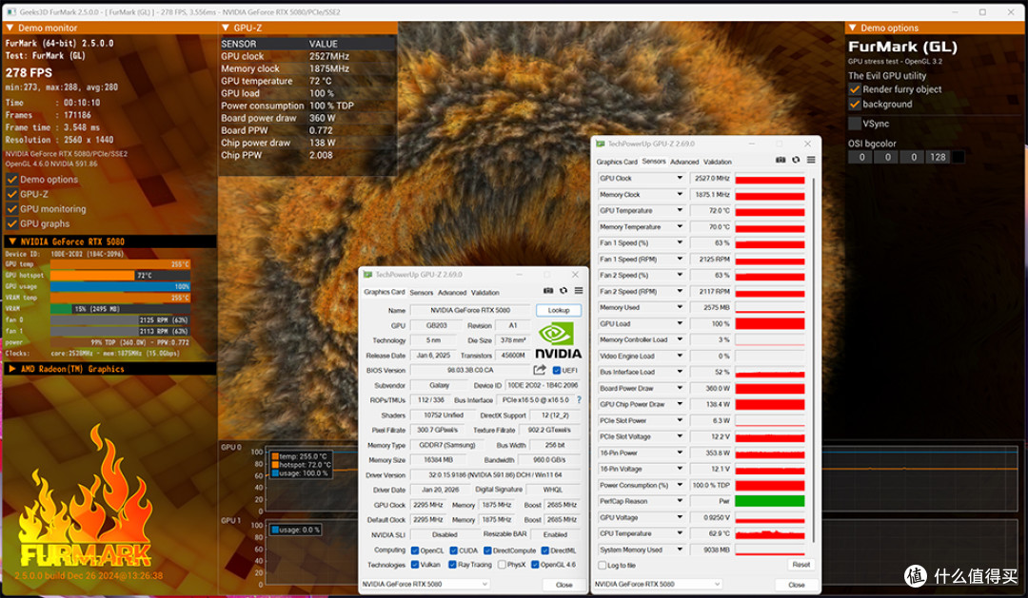Toggle the CUDA checkbox
This screenshot has width=1028, height=598.
click(x=454, y=550)
